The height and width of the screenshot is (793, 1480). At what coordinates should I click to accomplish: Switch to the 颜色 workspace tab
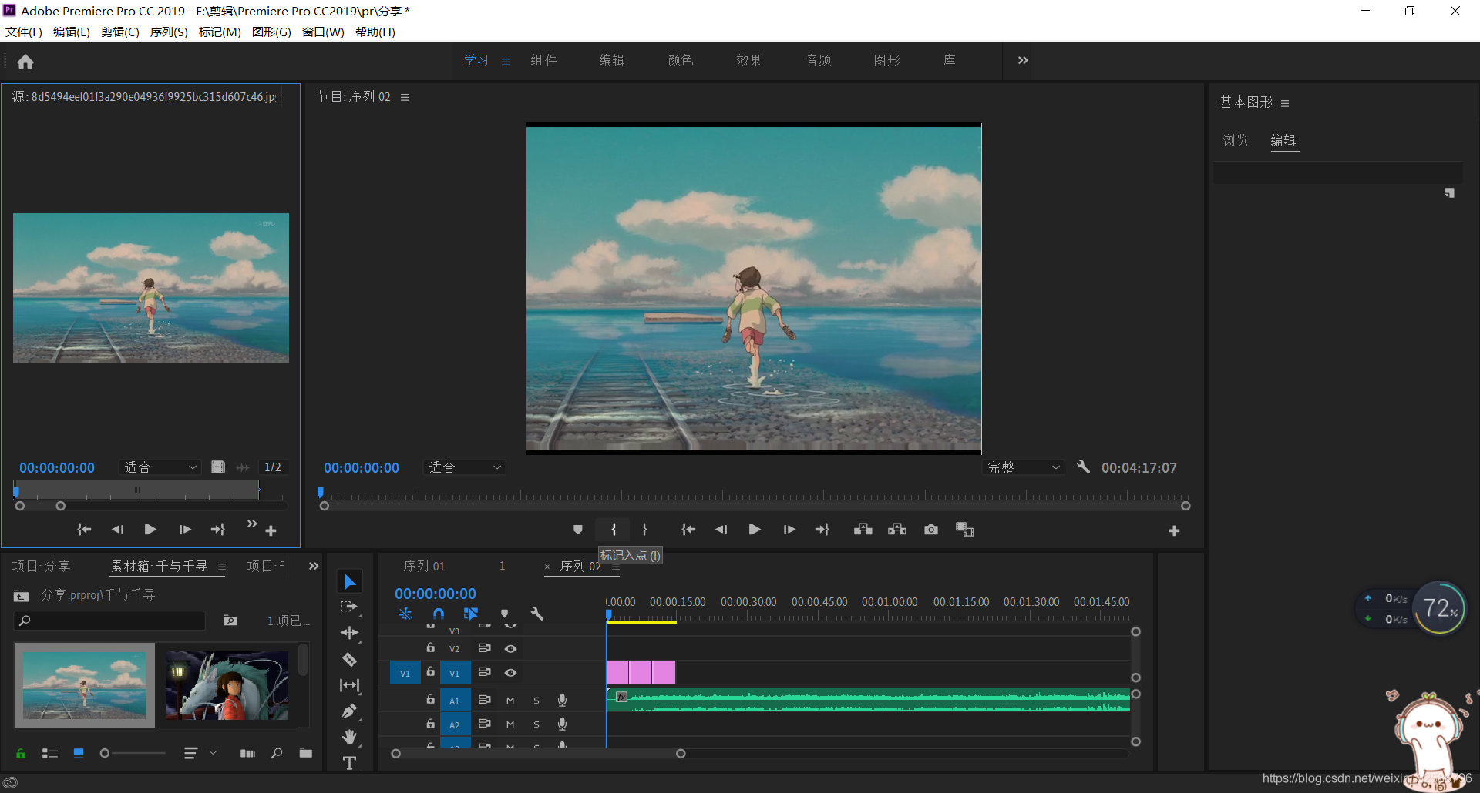(x=680, y=60)
